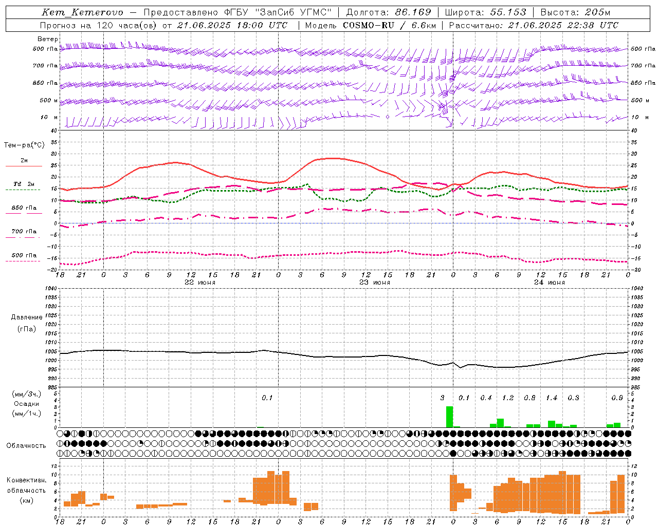Screen dimensions: 658x526
Task: Click the 24 июня date label
Action: click(x=550, y=283)
